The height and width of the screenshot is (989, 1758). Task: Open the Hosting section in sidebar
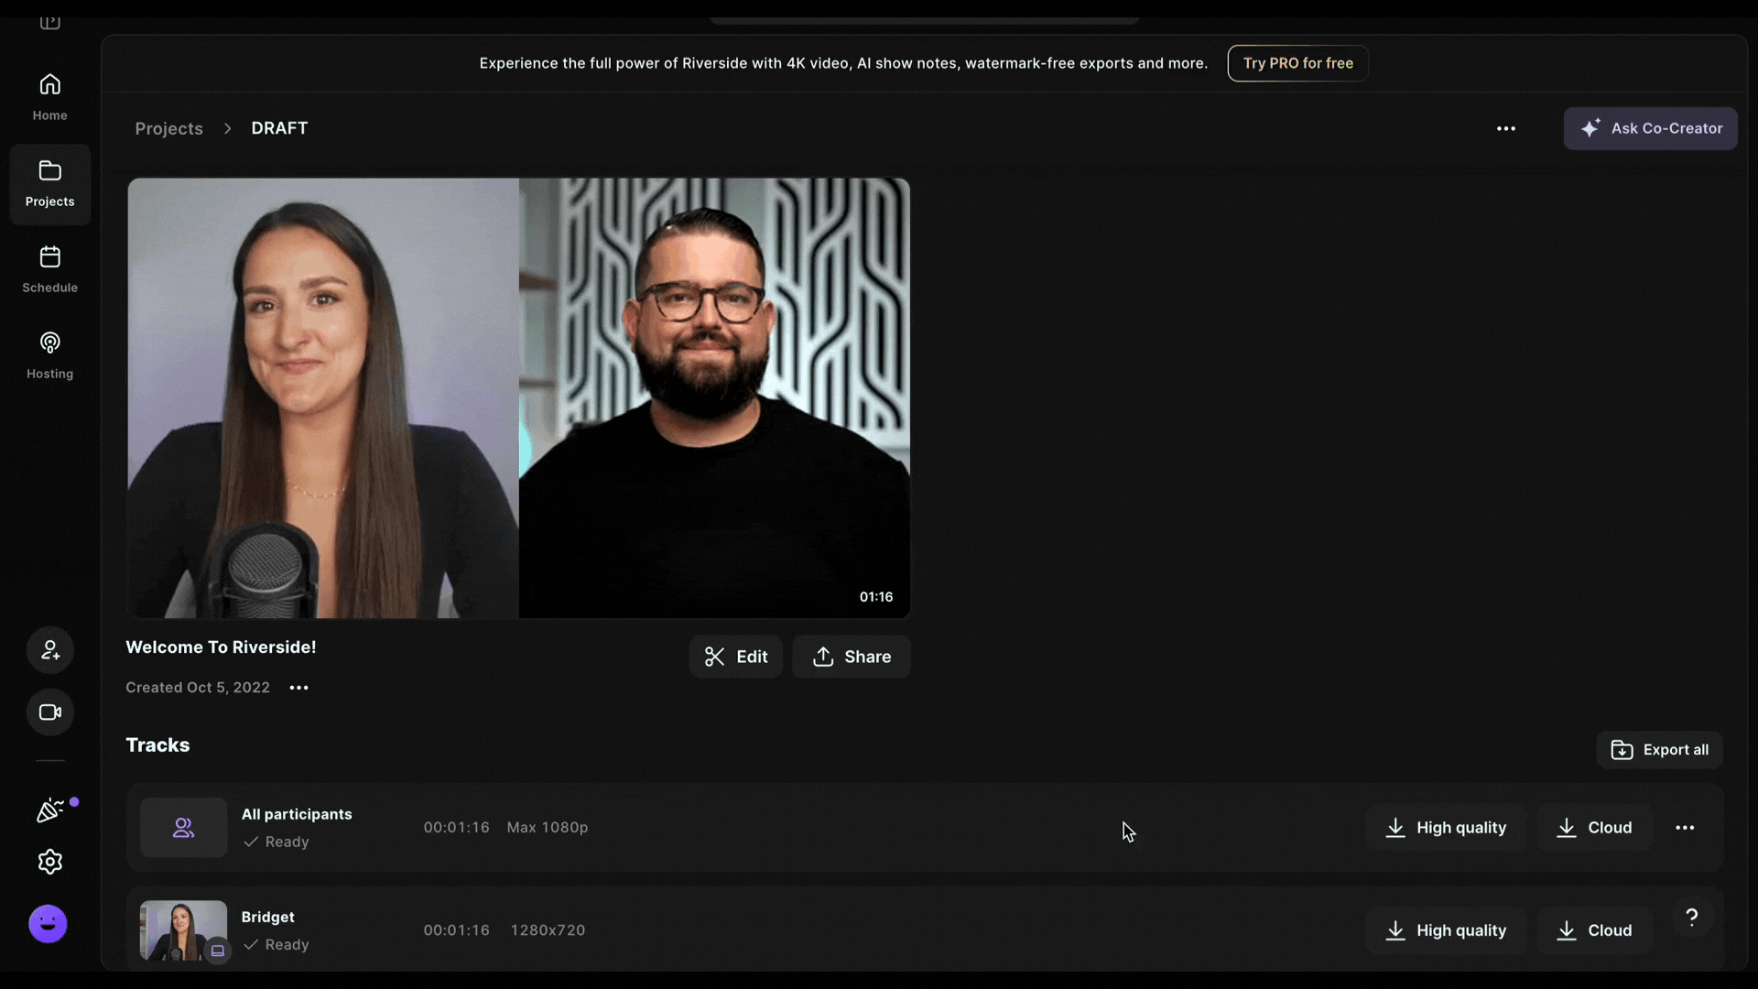click(x=49, y=356)
